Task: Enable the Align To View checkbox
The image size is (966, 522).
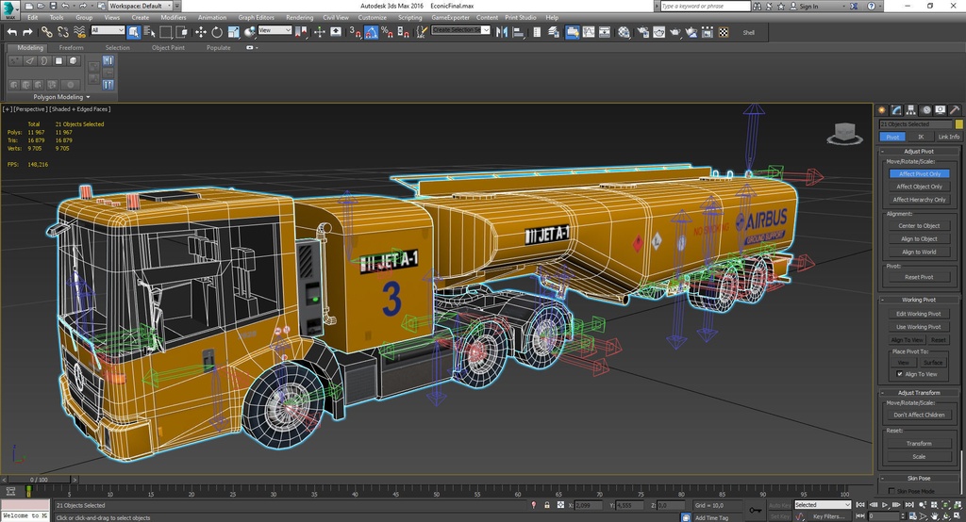Action: click(900, 374)
